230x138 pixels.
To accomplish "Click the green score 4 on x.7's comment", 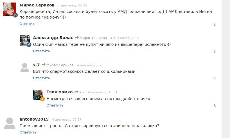I will (x=215, y=78).
